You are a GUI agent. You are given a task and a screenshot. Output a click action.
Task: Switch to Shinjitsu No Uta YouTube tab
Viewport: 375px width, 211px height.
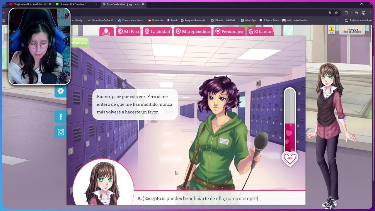click(x=28, y=4)
